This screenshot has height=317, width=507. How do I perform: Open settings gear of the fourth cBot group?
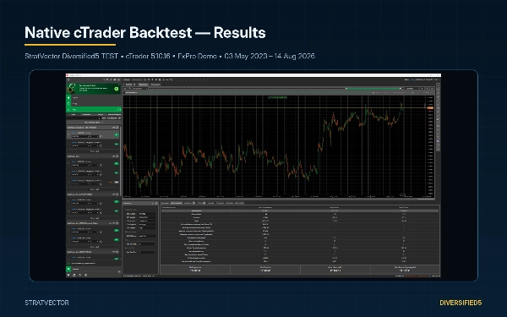117,223
